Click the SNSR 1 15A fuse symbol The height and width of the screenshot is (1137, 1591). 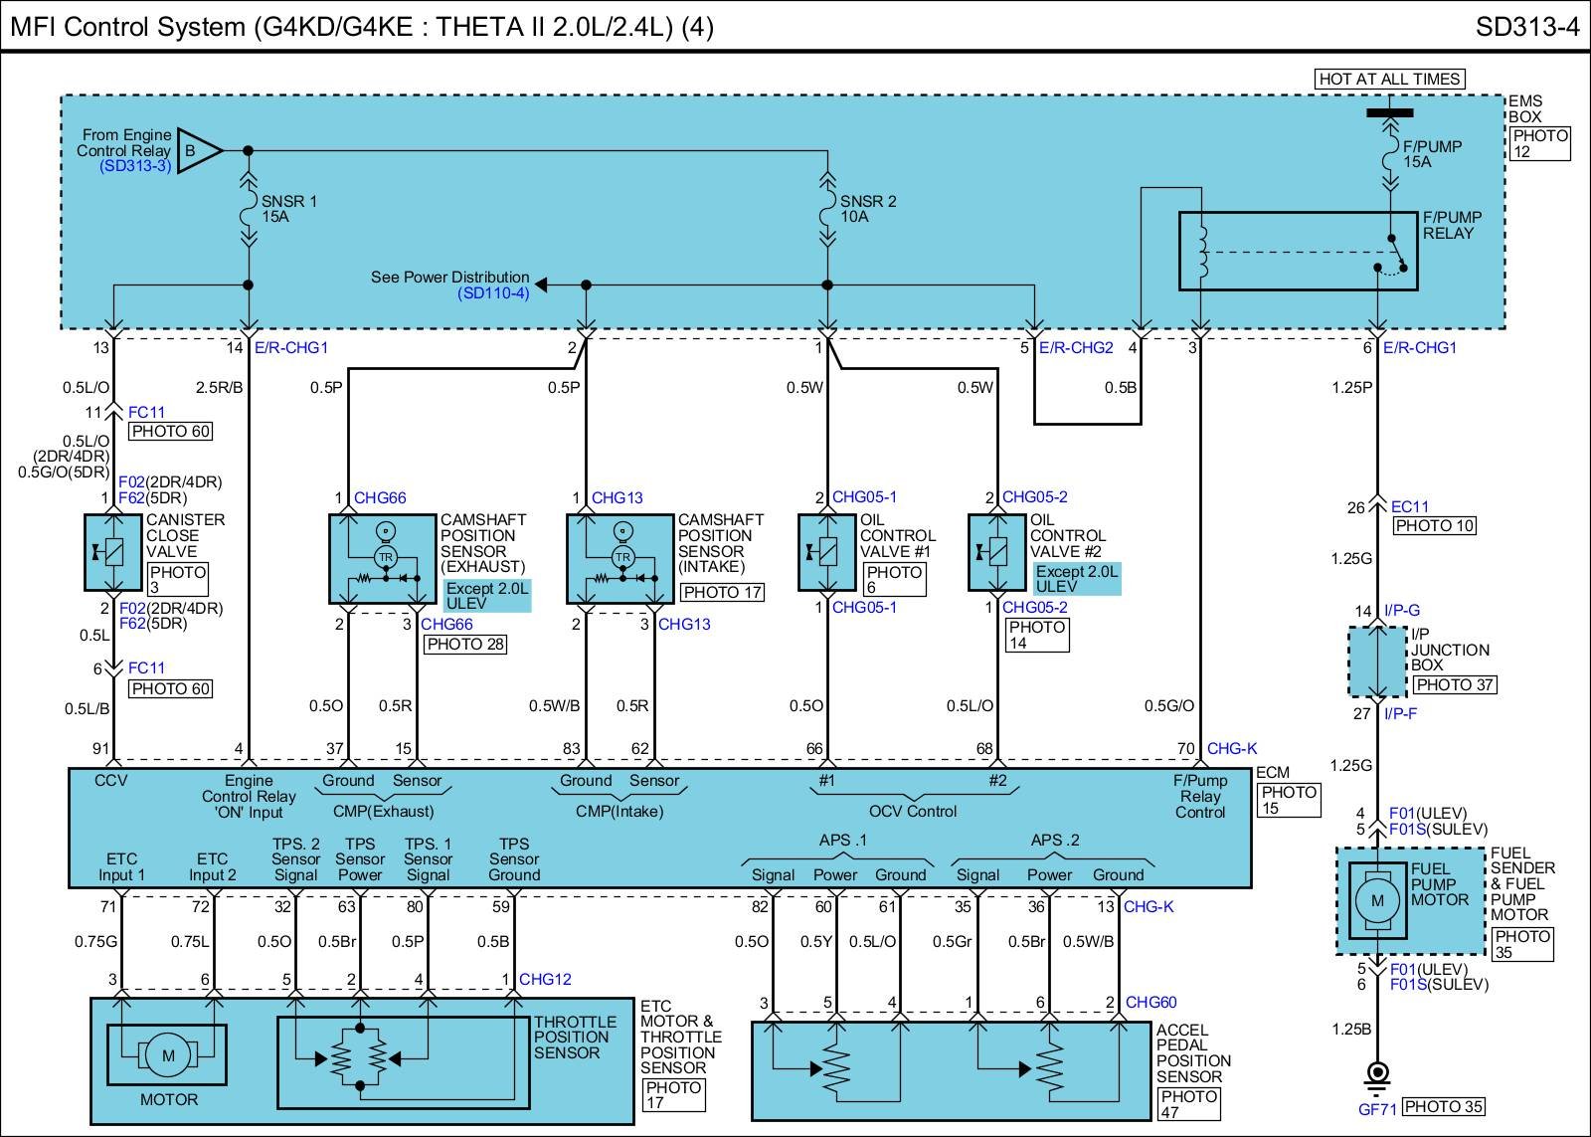click(x=249, y=209)
